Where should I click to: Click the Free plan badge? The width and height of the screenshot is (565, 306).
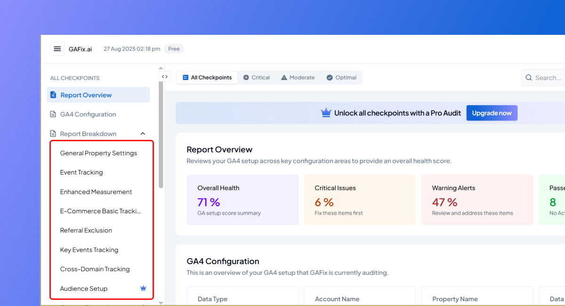pyautogui.click(x=174, y=49)
